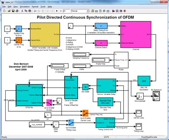The width and height of the screenshot is (169, 140).
Task: Select the Timing Control Unit block
Action: [x=105, y=123]
